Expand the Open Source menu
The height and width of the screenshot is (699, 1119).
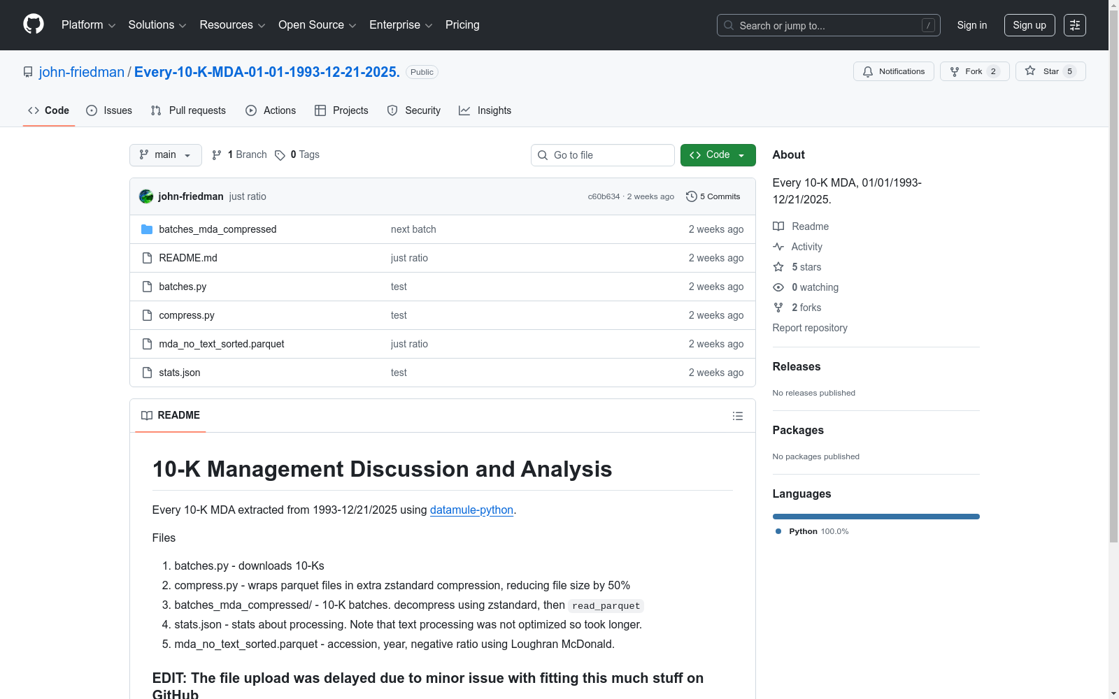click(x=318, y=25)
